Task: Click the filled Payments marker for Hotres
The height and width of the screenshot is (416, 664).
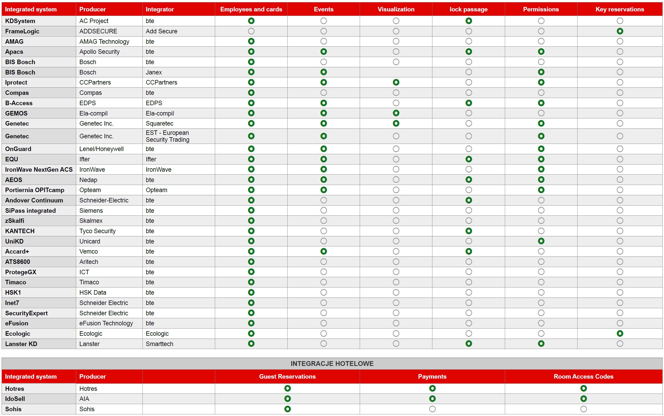Action: [x=432, y=388]
